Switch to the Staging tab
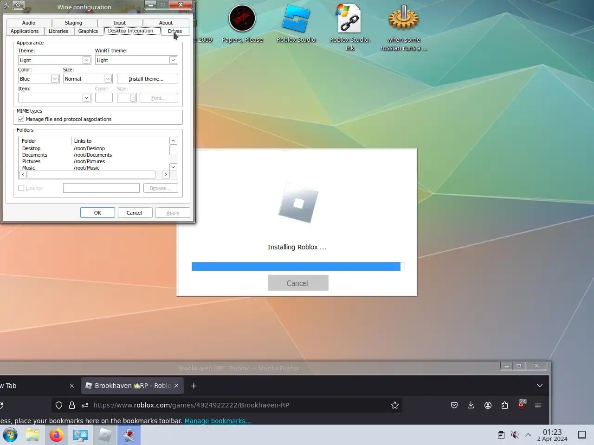 click(73, 23)
